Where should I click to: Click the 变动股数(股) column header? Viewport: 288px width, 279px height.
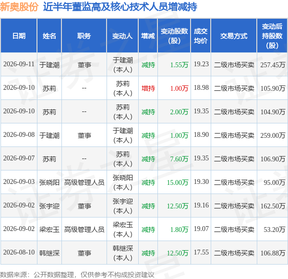click(x=174, y=36)
